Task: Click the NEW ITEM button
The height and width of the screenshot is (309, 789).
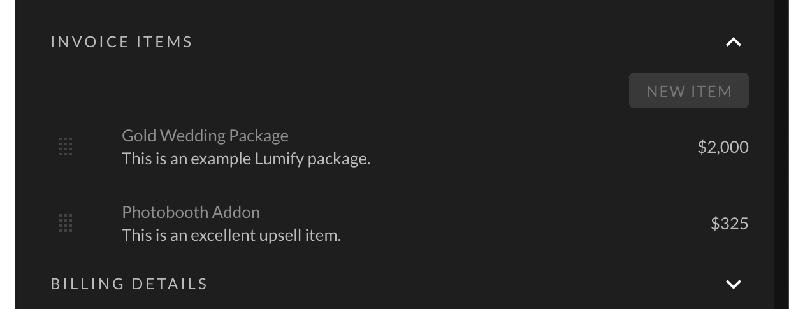Action: click(689, 90)
